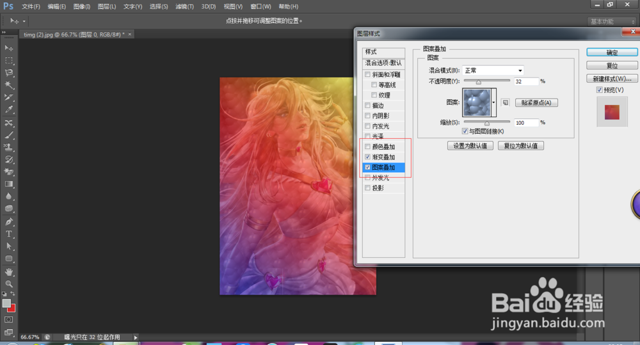
Task: Select the Type tool
Action: (8, 234)
